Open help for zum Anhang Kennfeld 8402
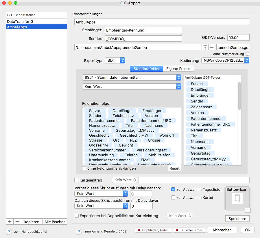260x238 pixels. click(x=79, y=232)
